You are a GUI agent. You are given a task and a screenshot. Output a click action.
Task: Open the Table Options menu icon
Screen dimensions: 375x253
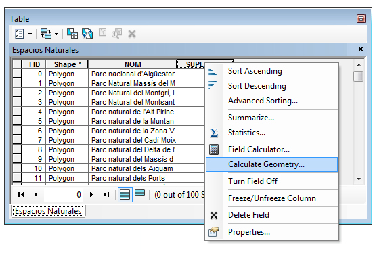point(20,34)
